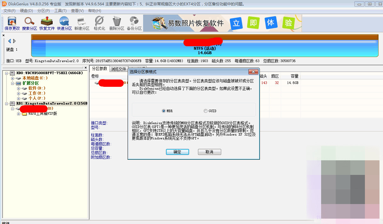Screen dimensions: 383x224
Task: Expand the 本地磁盘 (C:) node
Action: pos(12,78)
